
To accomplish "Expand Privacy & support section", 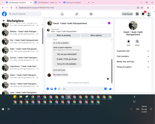I will point(133,67).
